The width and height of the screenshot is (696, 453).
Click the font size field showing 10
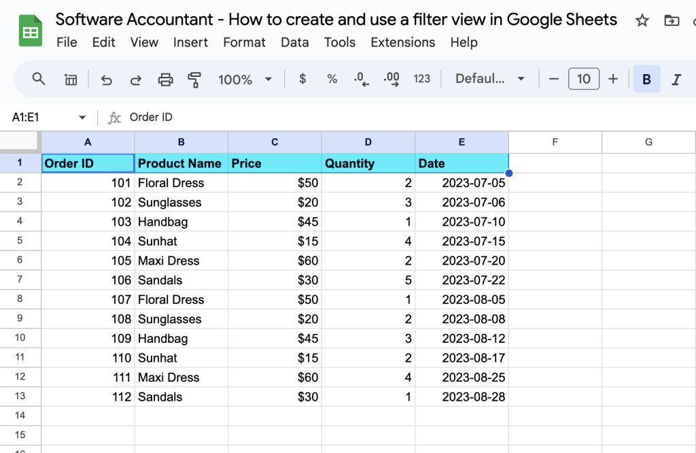click(x=583, y=79)
